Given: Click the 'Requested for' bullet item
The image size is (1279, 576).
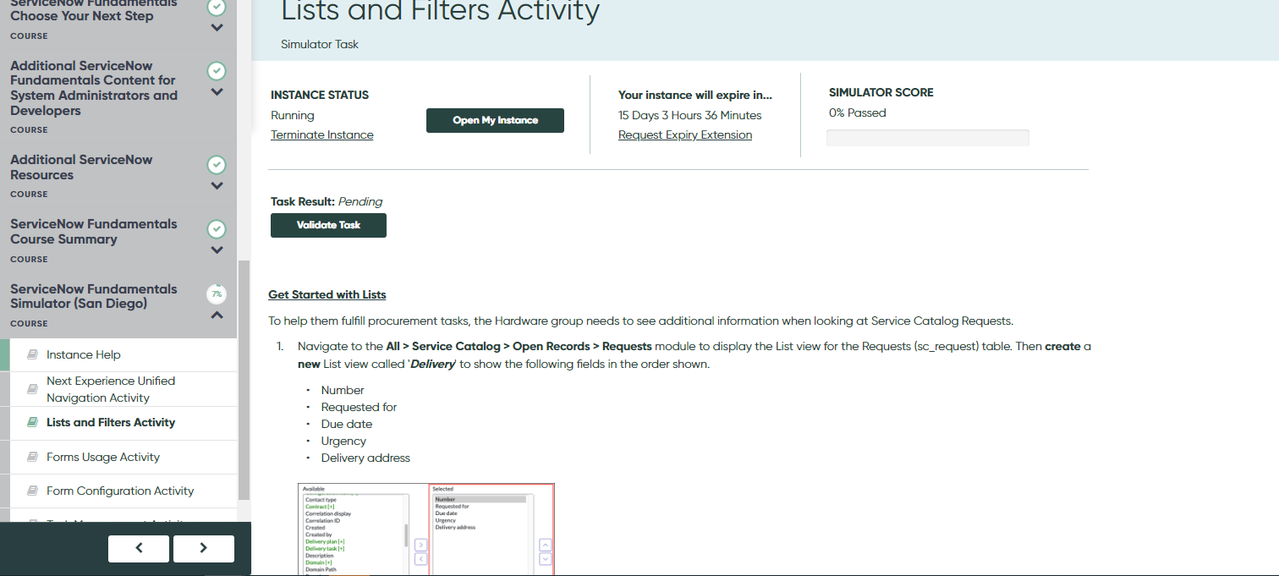Looking at the screenshot, I should (359, 407).
